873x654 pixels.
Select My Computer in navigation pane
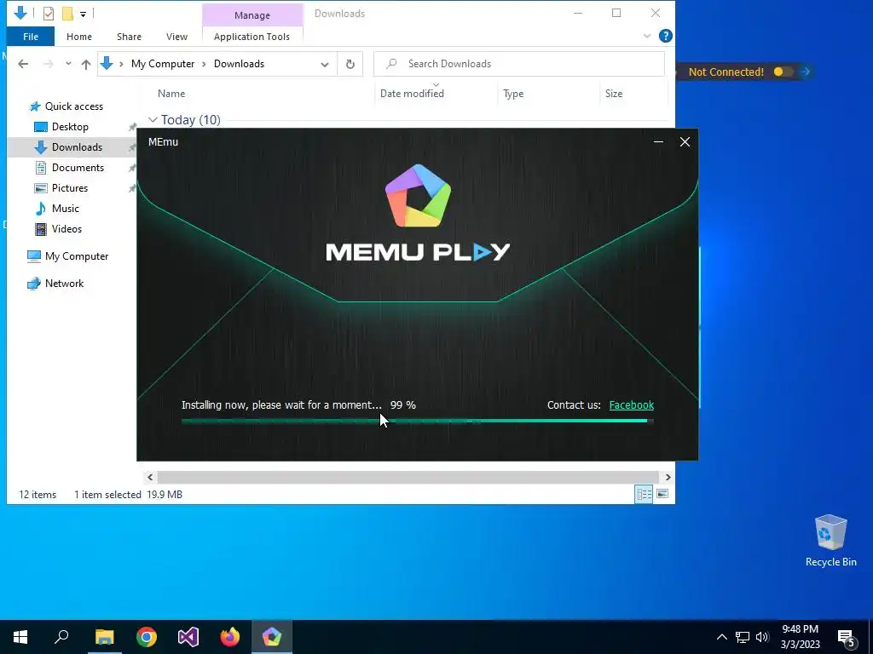76,256
